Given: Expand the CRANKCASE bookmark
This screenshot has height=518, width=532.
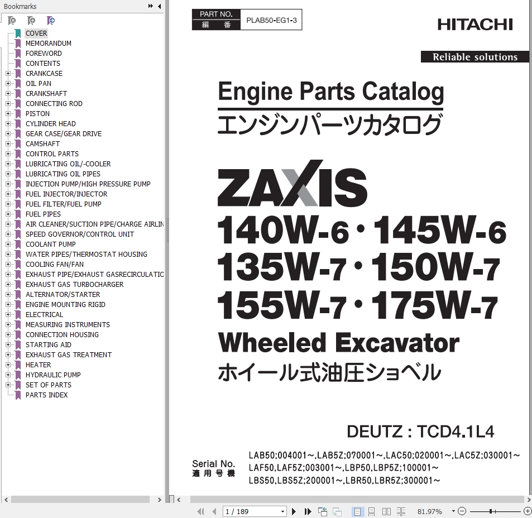Looking at the screenshot, I should click(x=8, y=73).
